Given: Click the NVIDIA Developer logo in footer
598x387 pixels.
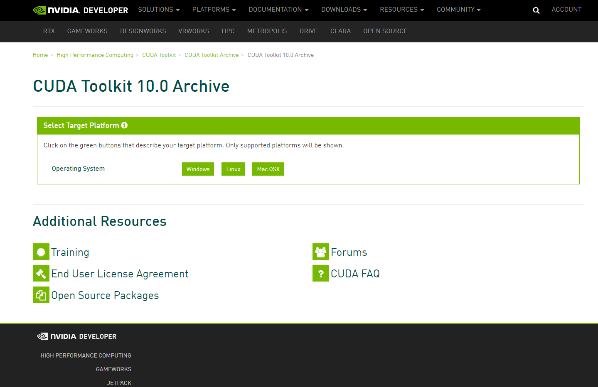Looking at the screenshot, I should [77, 336].
